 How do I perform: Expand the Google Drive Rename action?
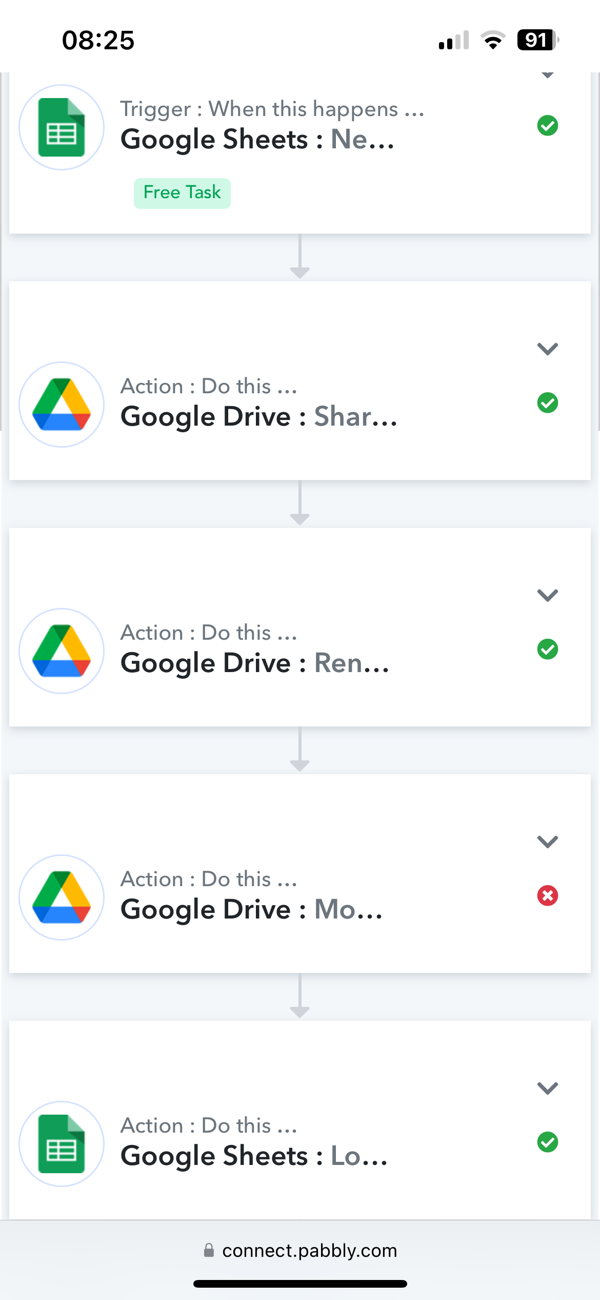pyautogui.click(x=547, y=595)
